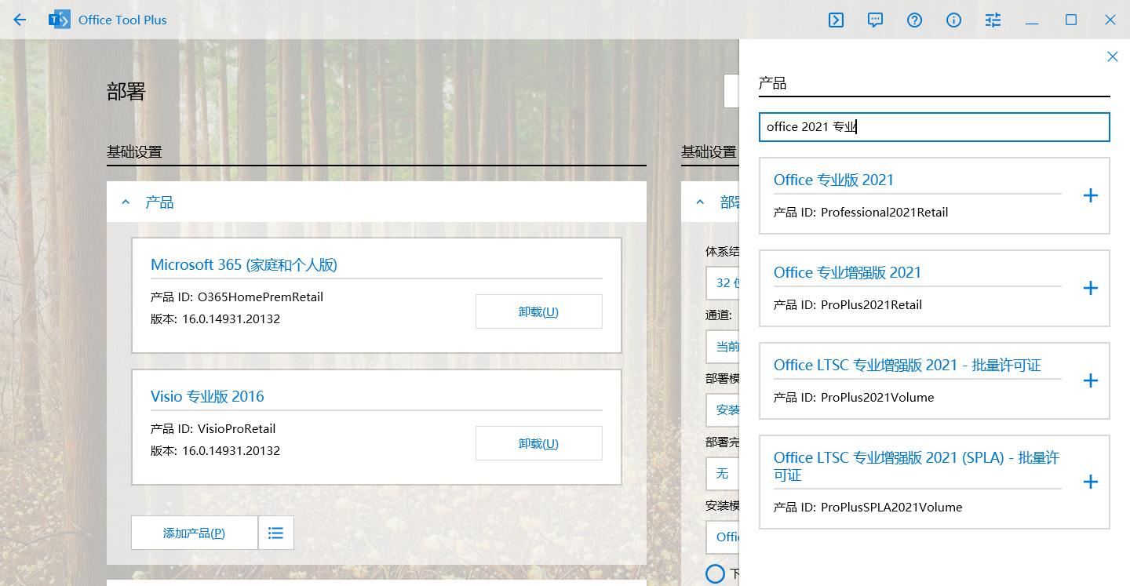Close the 产品 side panel
This screenshot has width=1130, height=586.
(1112, 56)
